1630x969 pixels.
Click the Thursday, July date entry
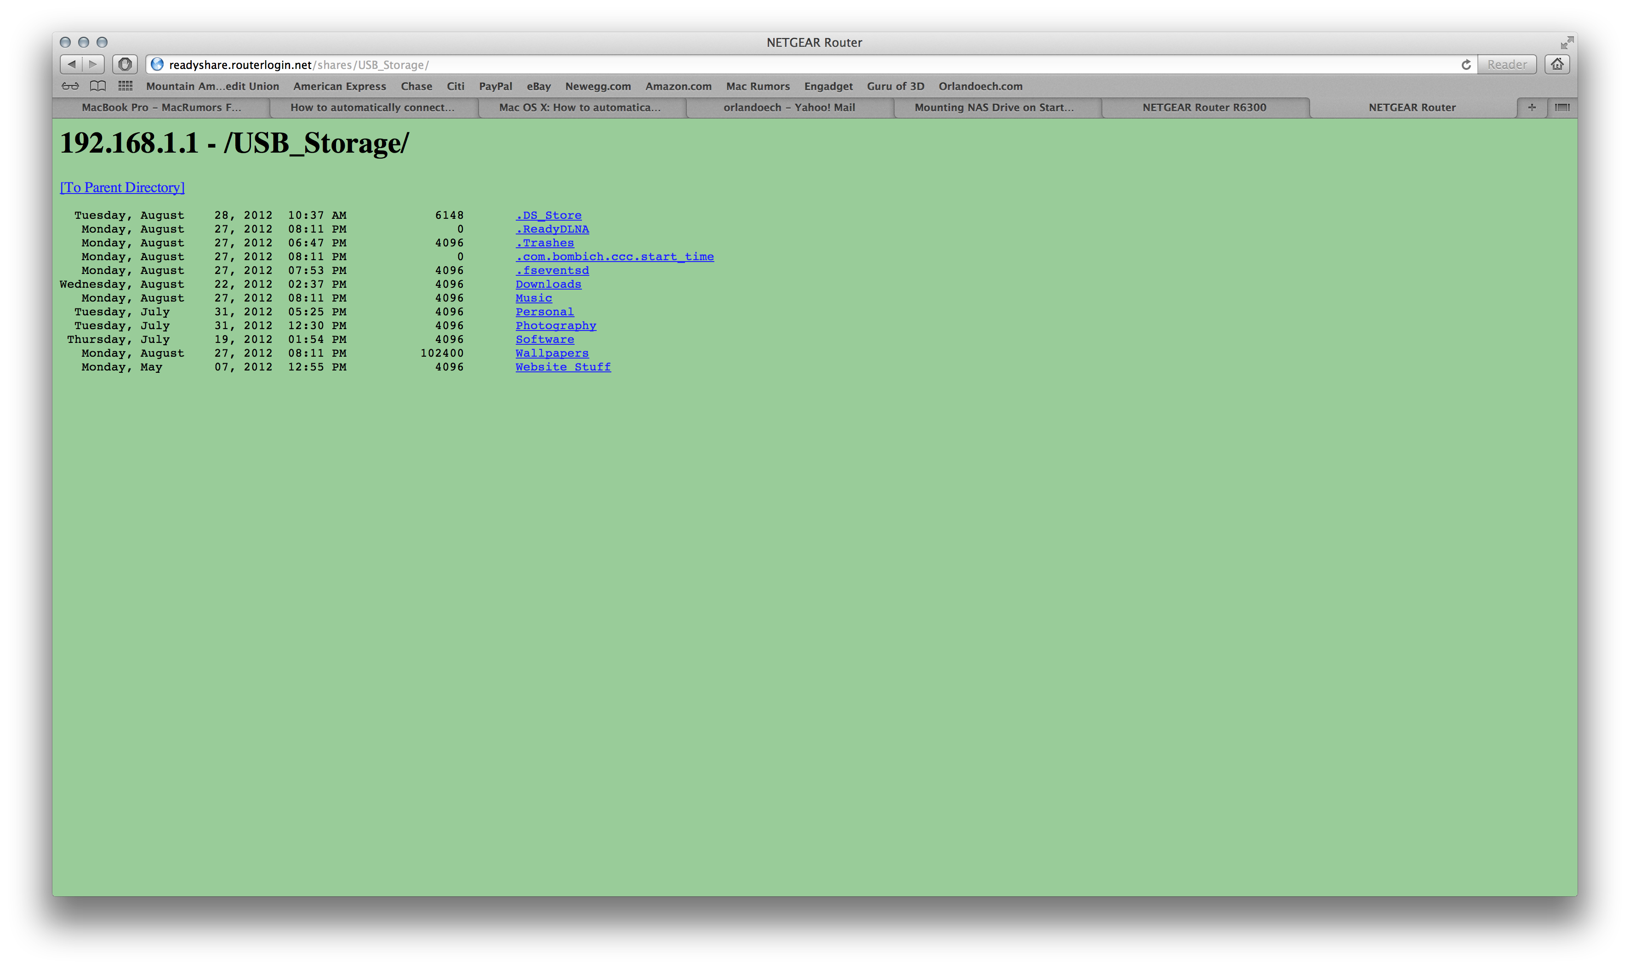pyautogui.click(x=118, y=340)
